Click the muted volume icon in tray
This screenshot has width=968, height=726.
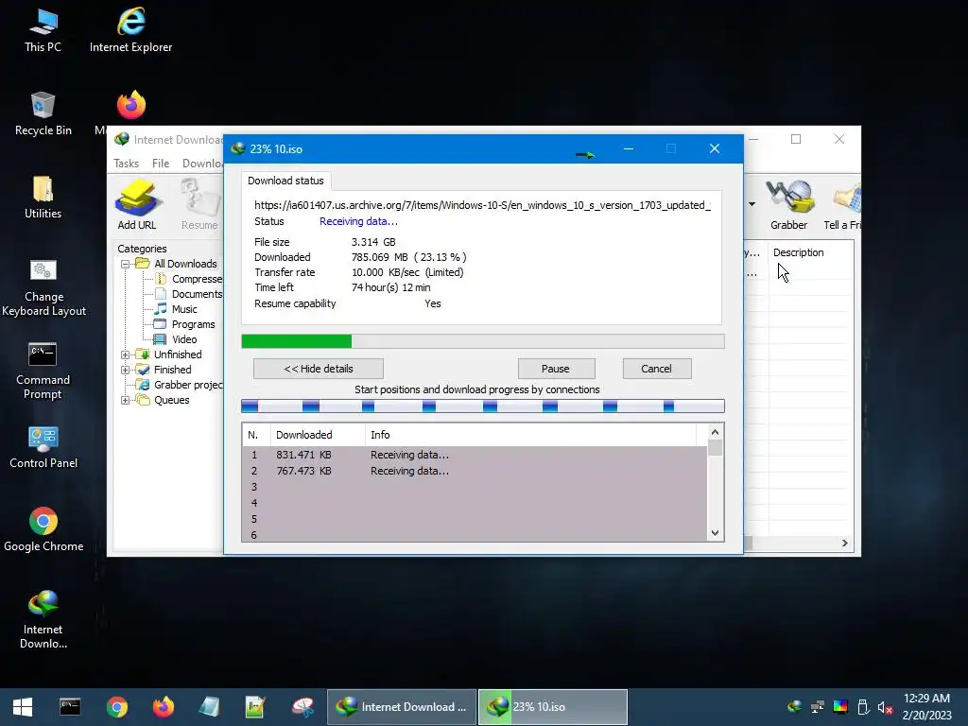point(885,706)
